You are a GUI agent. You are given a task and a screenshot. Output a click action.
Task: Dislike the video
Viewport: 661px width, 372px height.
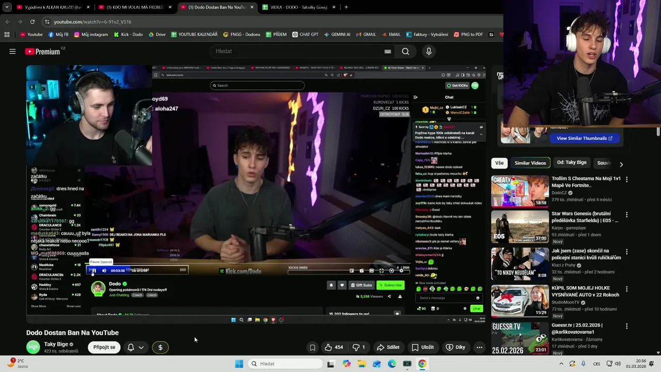tap(359, 347)
